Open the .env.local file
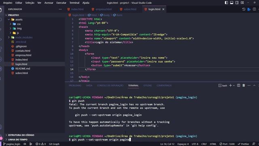Viewport: 259px width, 146px height. (21, 42)
